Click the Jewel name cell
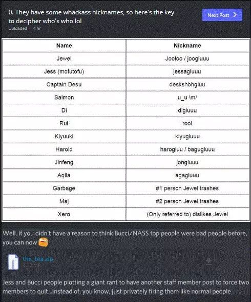The width and height of the screenshot is (251, 302). (64, 59)
